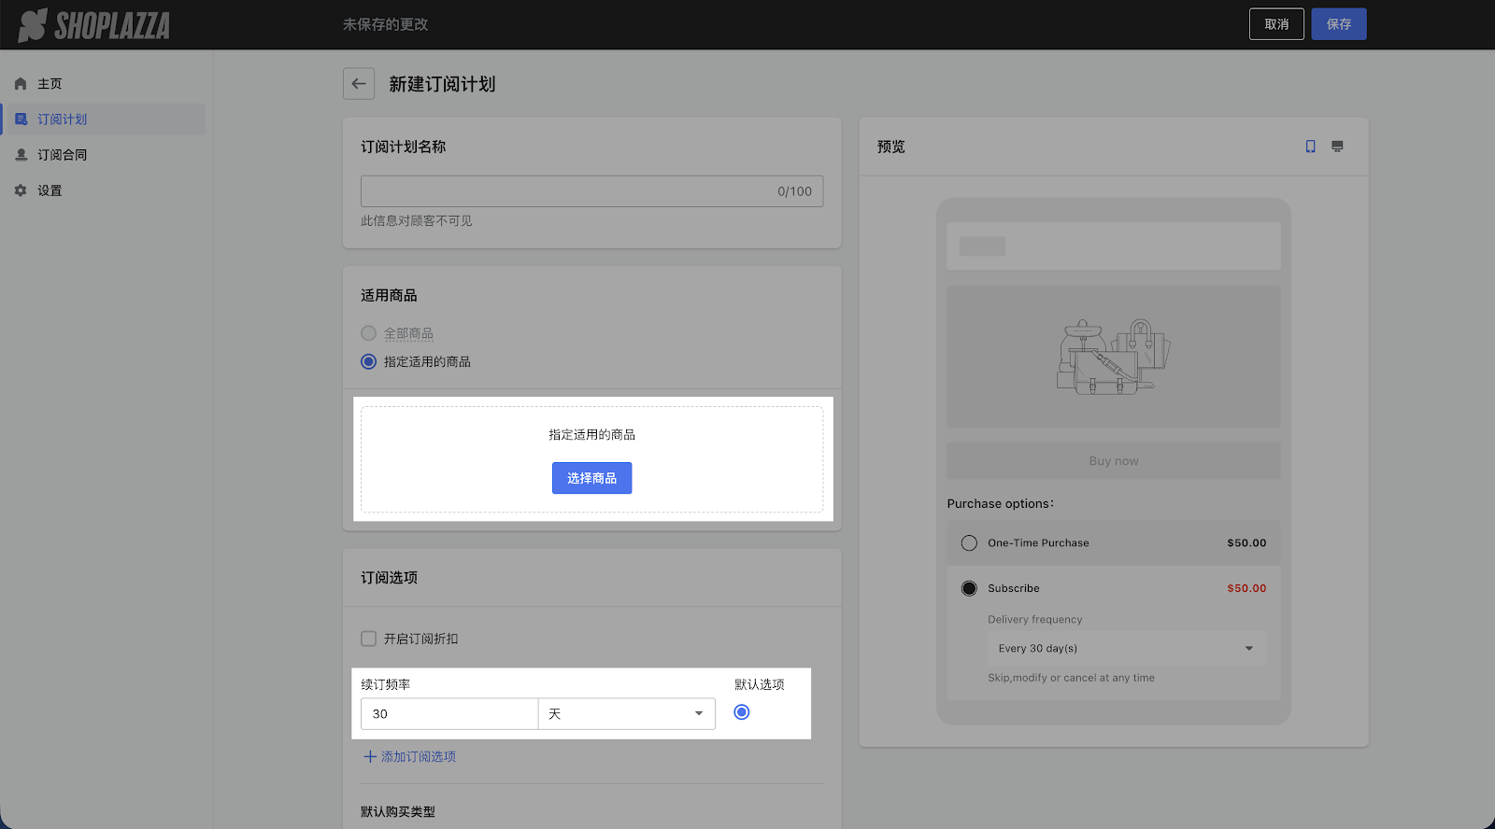Select the 默认选项 radio button
The width and height of the screenshot is (1495, 829).
[742, 712]
